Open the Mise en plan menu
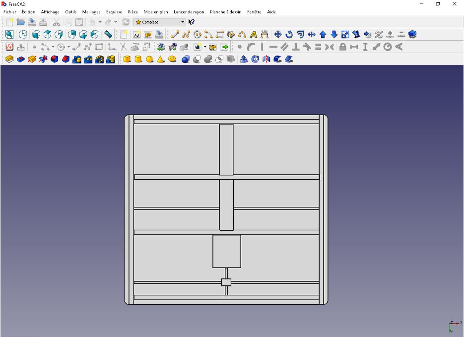 156,12
